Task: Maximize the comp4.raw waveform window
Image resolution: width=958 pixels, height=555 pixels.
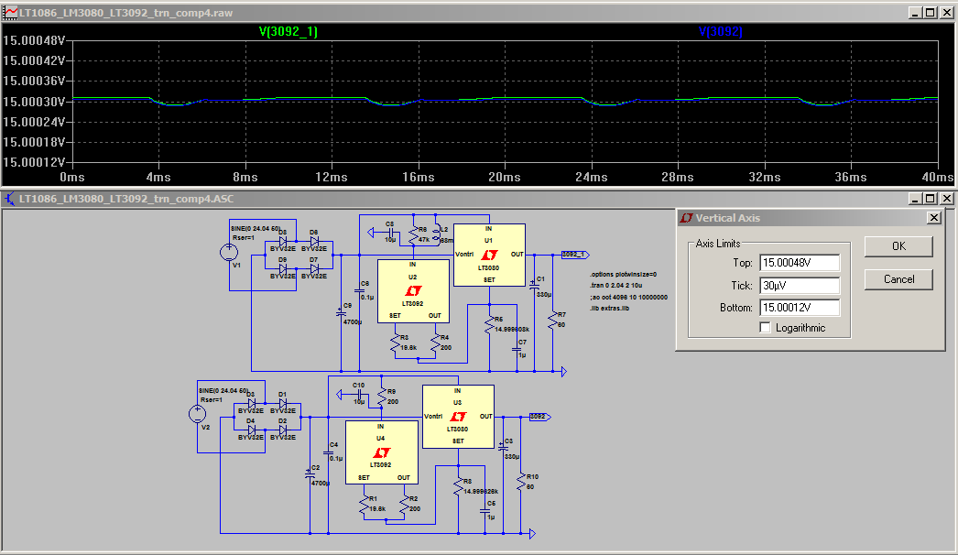Action: tap(930, 12)
